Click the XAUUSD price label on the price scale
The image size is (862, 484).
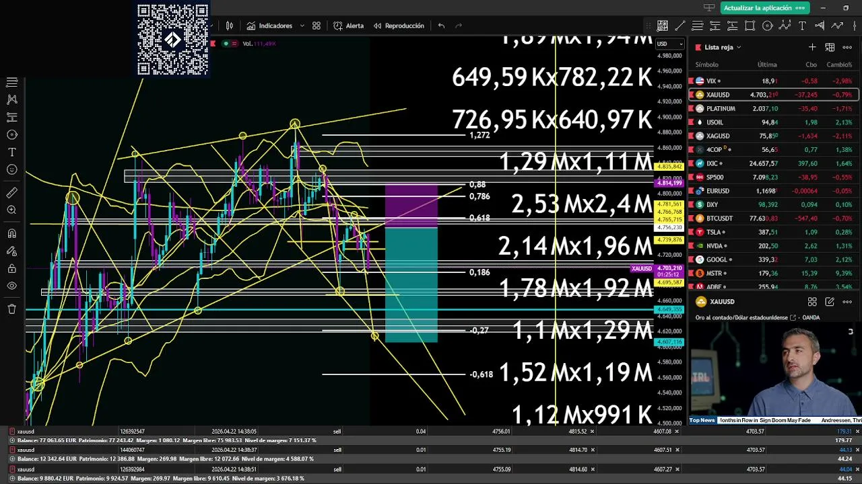pyautogui.click(x=657, y=271)
